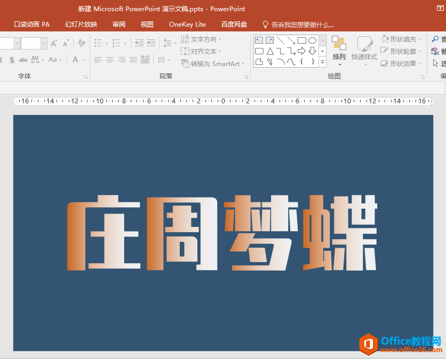Click the increase font size icon
Screen dimensions: 446x359
pyautogui.click(x=54, y=43)
